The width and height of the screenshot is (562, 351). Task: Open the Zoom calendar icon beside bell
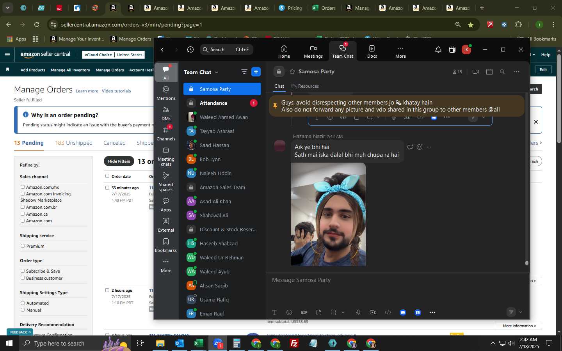[x=452, y=50]
